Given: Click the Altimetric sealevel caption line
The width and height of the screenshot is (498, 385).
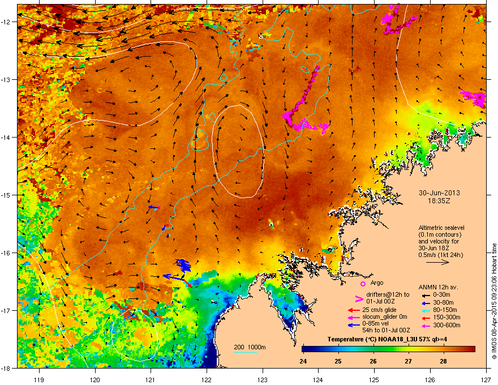Looking at the screenshot, I should click(x=441, y=228).
